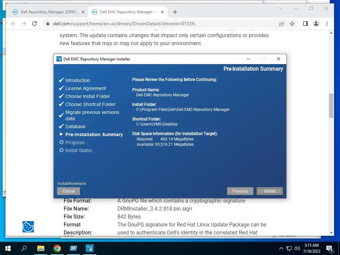Click the page scrollbar up arrow
The height and width of the screenshot is (255, 340).
[331, 33]
